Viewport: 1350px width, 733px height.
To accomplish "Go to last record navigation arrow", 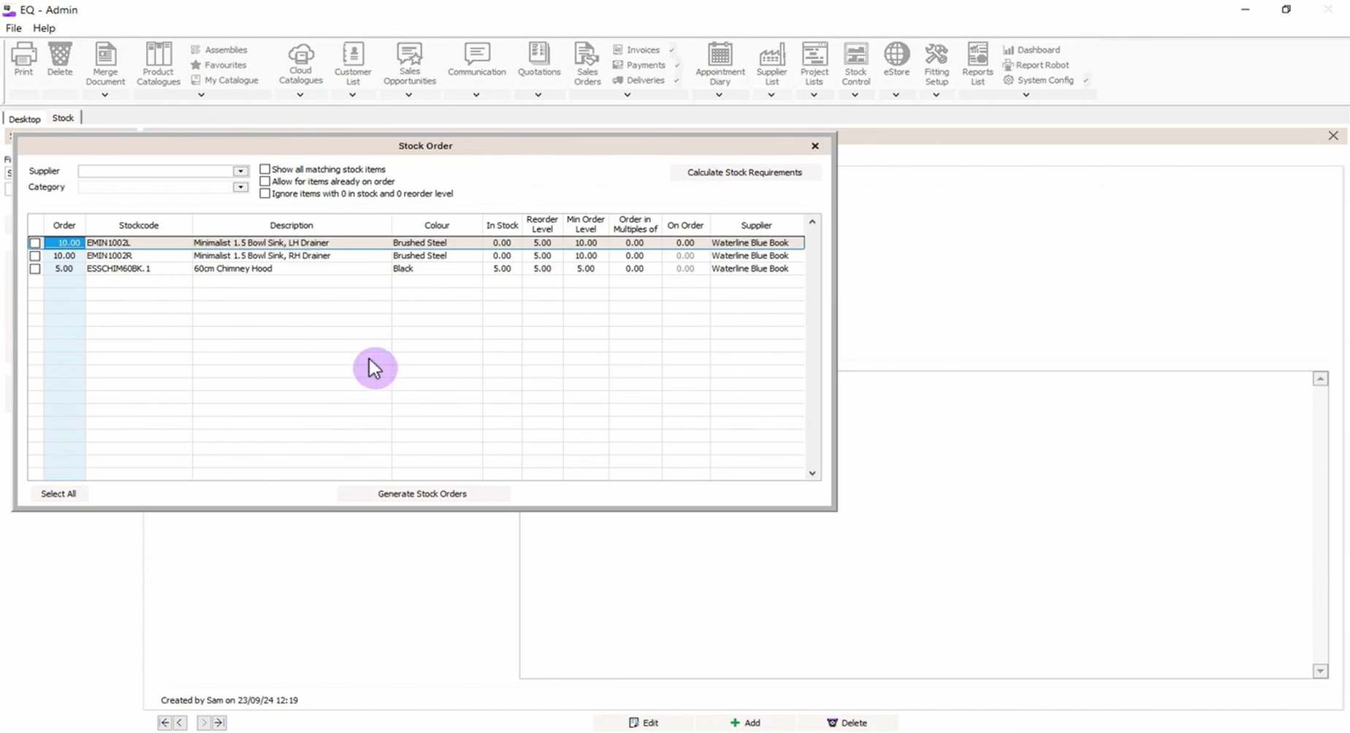I will coord(219,723).
